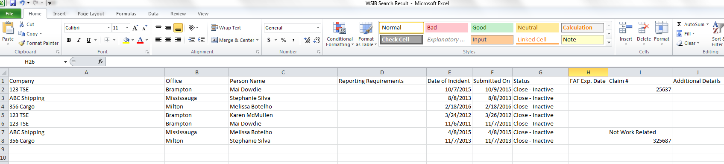Click Increase Decimal icon
724x164 pixels.
(307, 40)
